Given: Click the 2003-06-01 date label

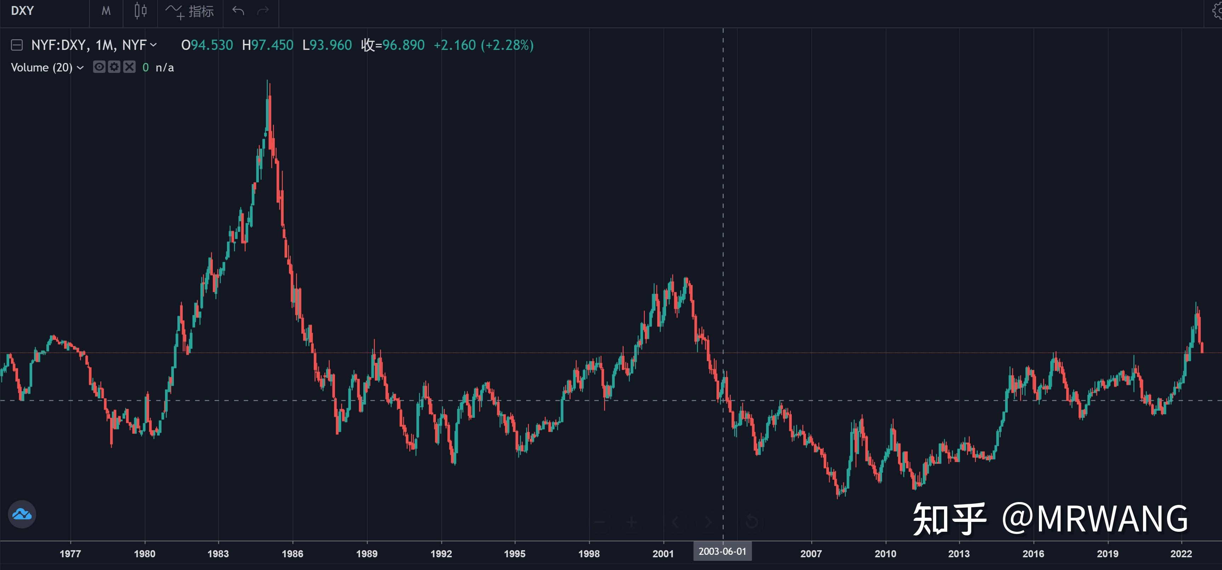Looking at the screenshot, I should point(722,552).
